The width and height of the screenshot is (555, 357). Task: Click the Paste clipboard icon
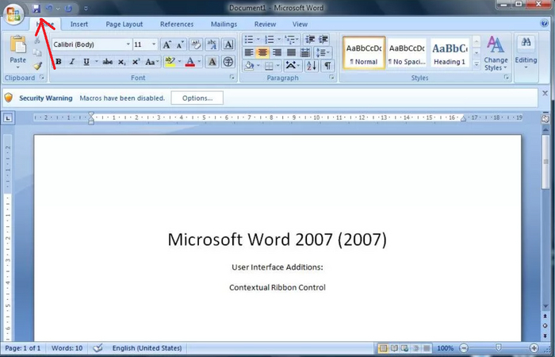click(x=17, y=45)
